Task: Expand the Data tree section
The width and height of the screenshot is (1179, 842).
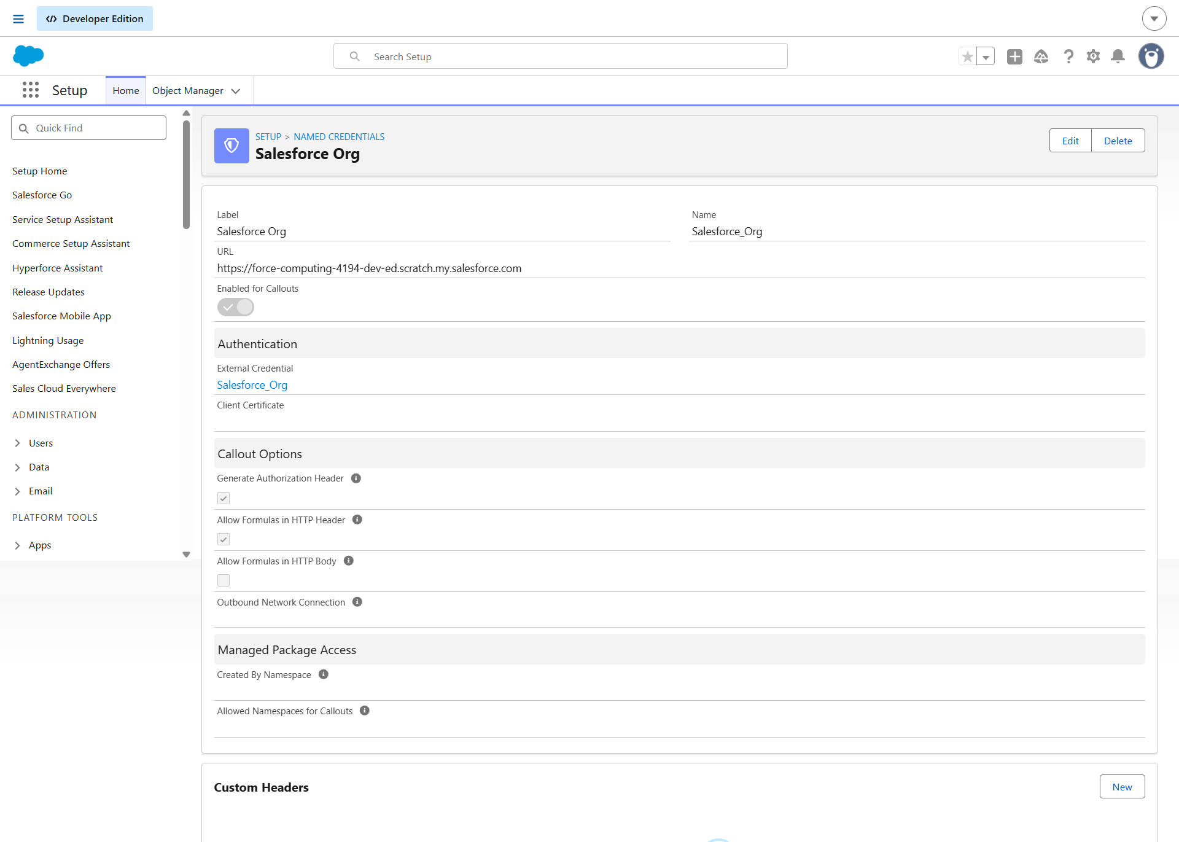Action: (x=17, y=467)
